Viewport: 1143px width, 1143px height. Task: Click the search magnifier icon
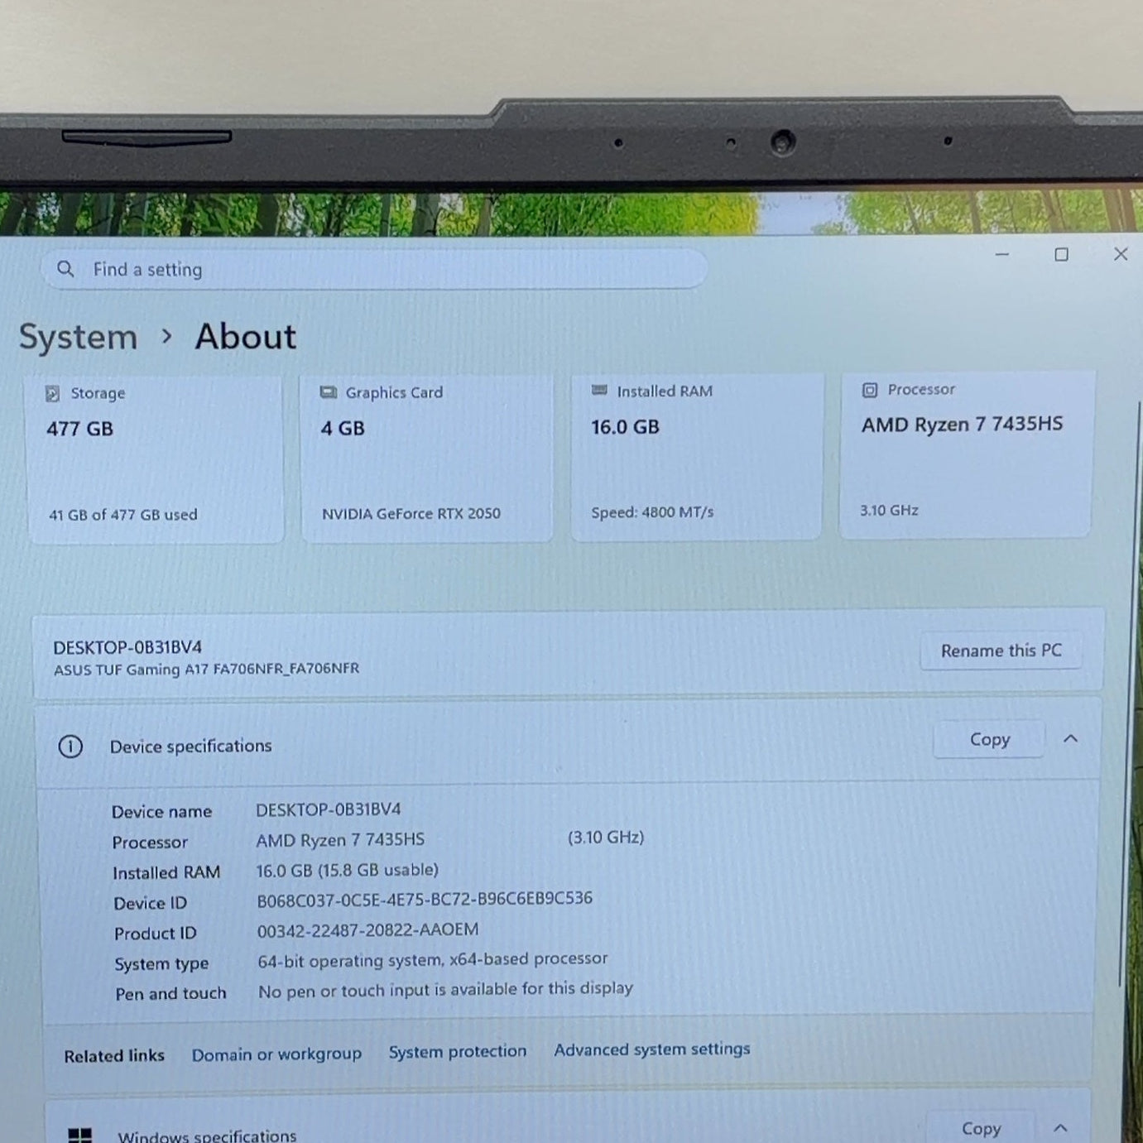click(65, 269)
